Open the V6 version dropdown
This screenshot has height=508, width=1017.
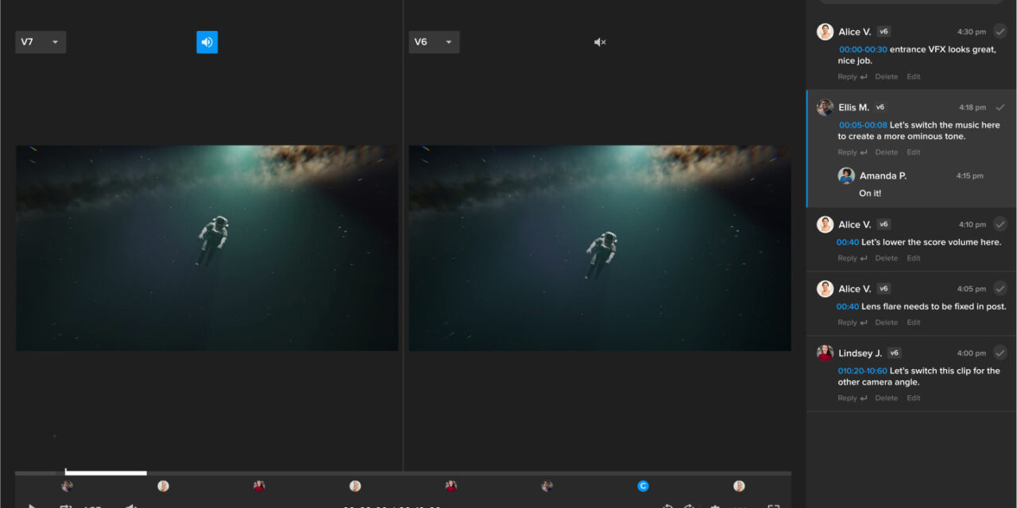[x=434, y=42]
